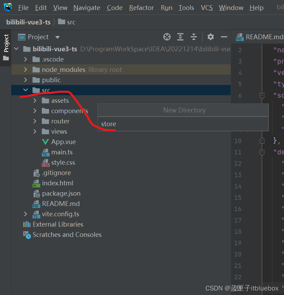Switch to the README.md editor tab
The height and width of the screenshot is (295, 284).
pyautogui.click(x=260, y=37)
